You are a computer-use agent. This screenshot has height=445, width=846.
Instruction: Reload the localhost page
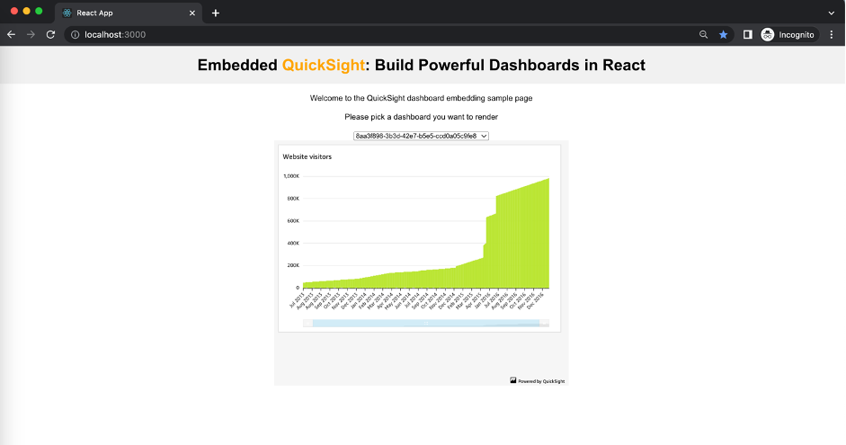[50, 34]
